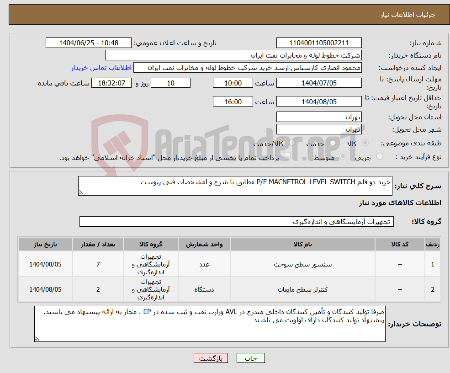Click the بازگشت button
This screenshot has width=450, height=373.
(x=211, y=358)
